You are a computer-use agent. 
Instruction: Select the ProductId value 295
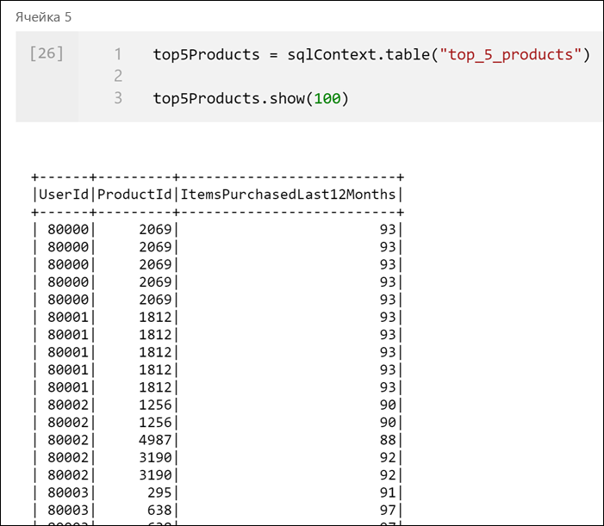click(159, 492)
